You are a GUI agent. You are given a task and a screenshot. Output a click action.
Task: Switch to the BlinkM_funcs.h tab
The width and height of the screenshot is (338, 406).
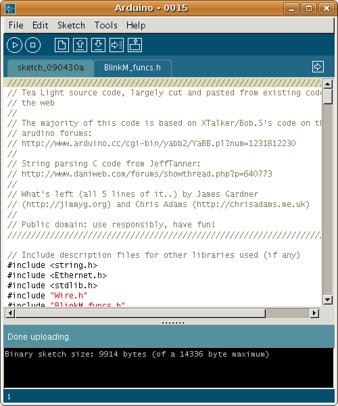(x=132, y=68)
